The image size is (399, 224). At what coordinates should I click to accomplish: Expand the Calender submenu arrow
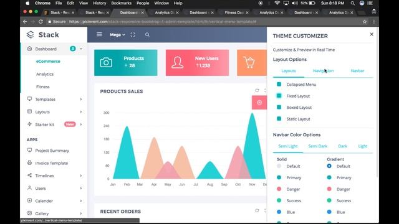coord(81,201)
